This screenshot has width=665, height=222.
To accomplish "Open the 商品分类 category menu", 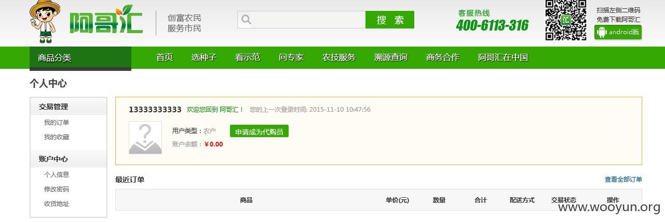I will pos(80,58).
